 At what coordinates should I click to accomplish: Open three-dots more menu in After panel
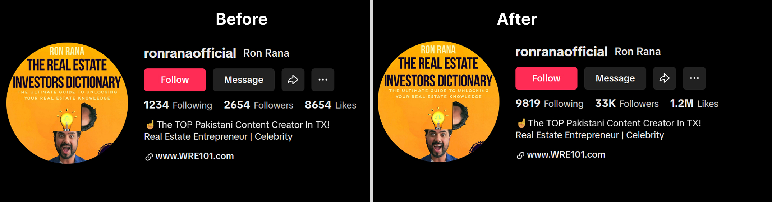(694, 78)
